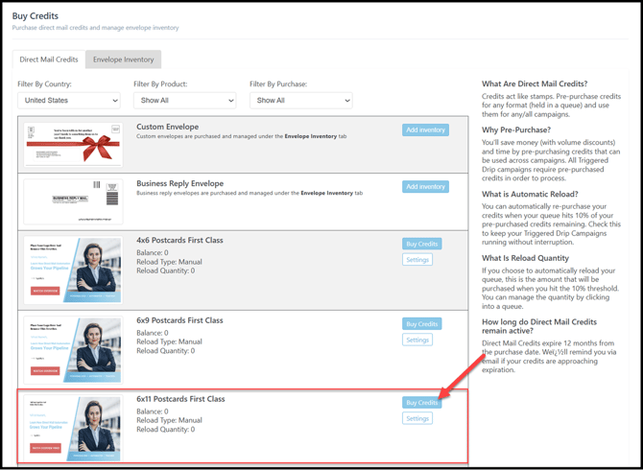
Task: Click the What Is Reload Quantity heading
Action: click(525, 258)
